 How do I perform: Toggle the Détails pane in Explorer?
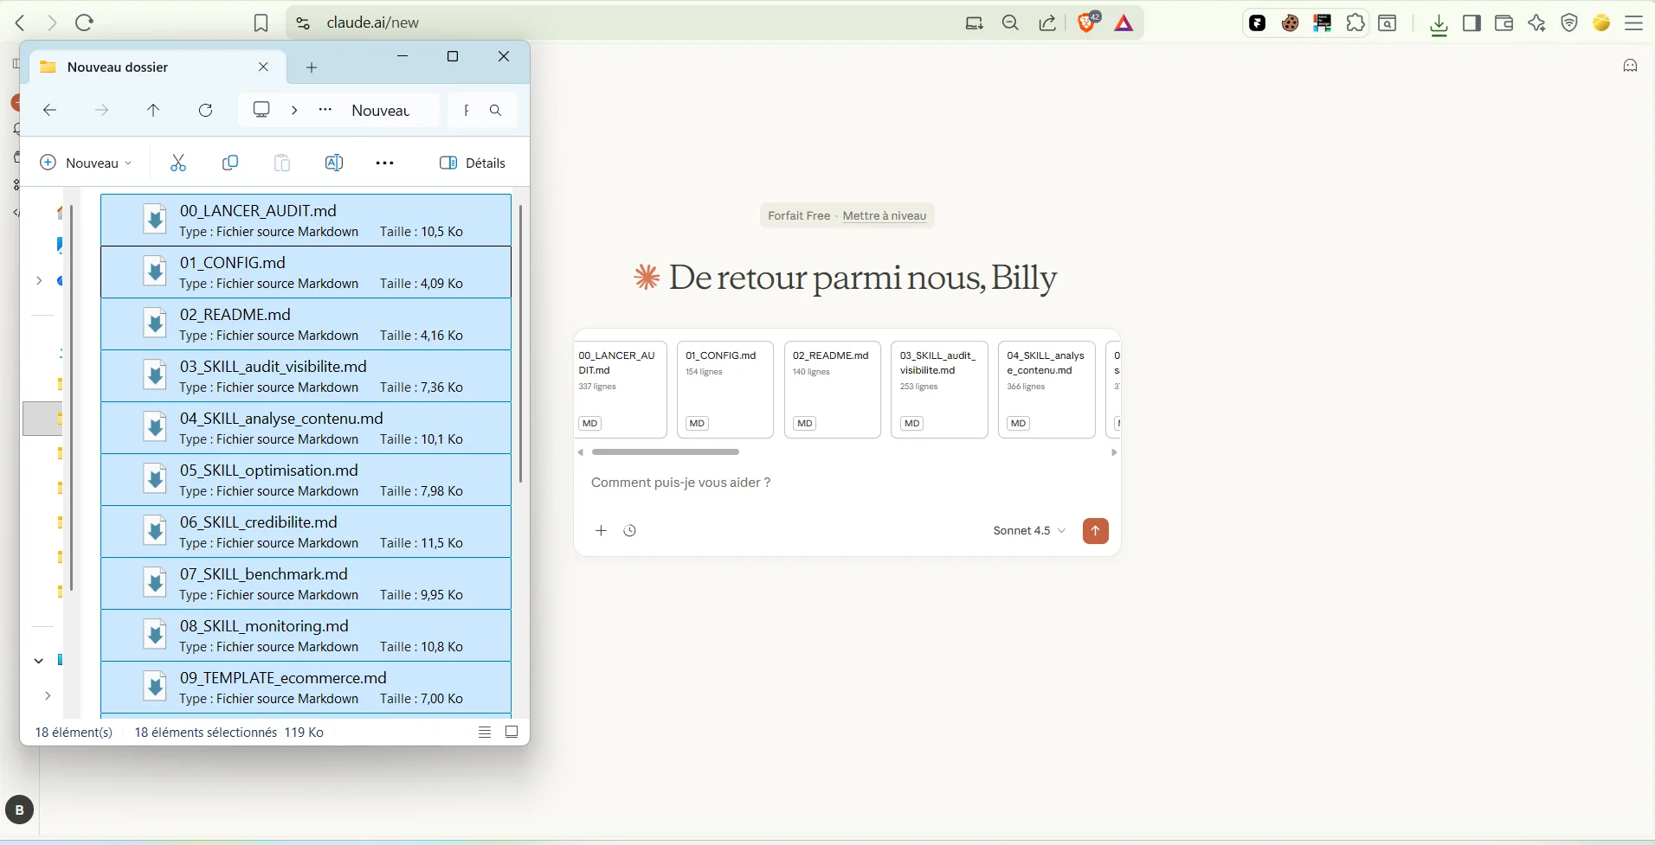coord(473,163)
